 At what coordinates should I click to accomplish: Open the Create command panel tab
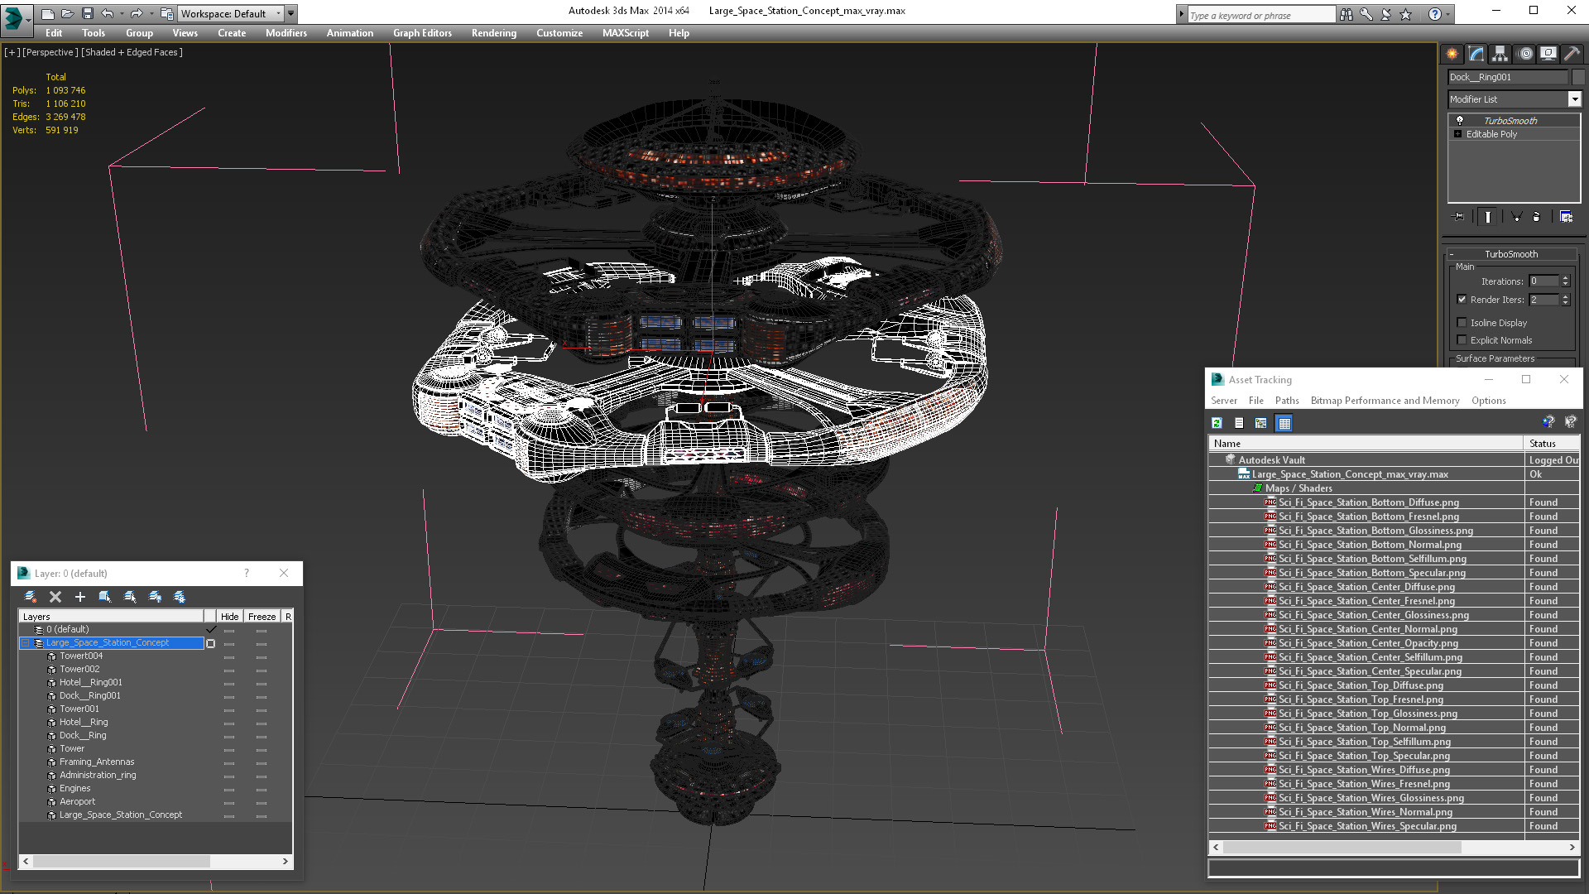[1452, 54]
